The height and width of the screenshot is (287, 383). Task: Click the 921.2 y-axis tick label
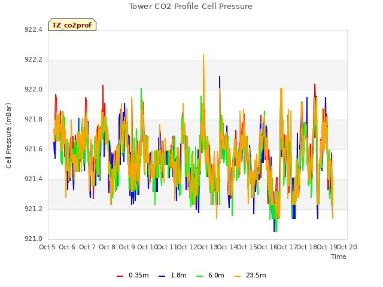[x=34, y=209]
